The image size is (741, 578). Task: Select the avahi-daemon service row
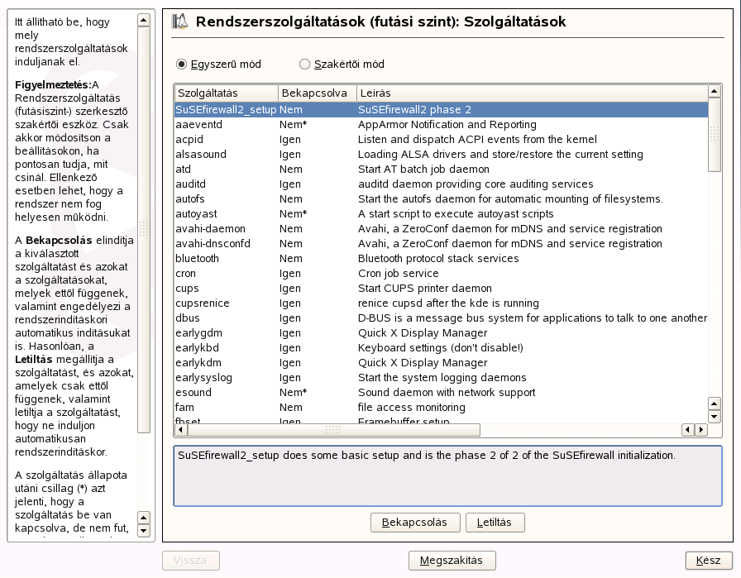tap(441, 229)
